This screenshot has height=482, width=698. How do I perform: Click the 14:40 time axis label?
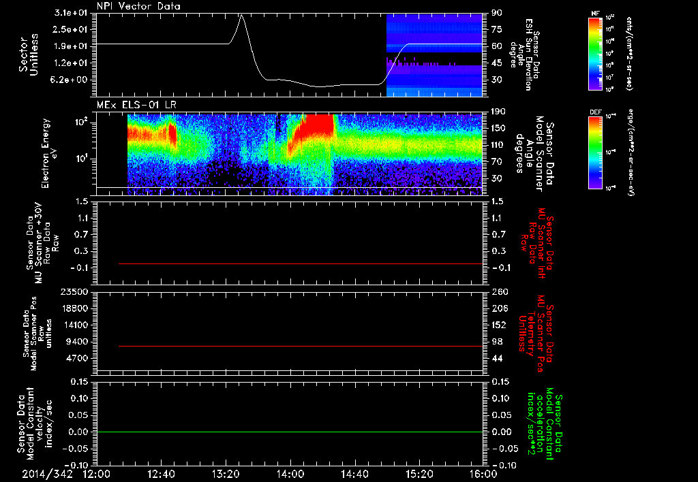pyautogui.click(x=354, y=474)
